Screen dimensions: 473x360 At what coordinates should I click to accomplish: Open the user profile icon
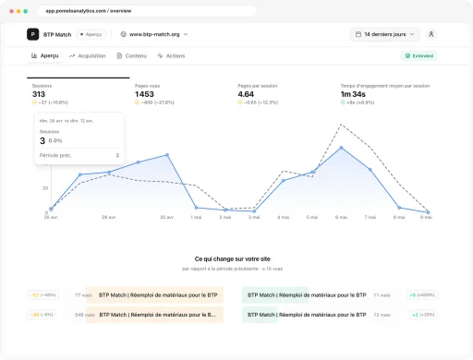(431, 34)
